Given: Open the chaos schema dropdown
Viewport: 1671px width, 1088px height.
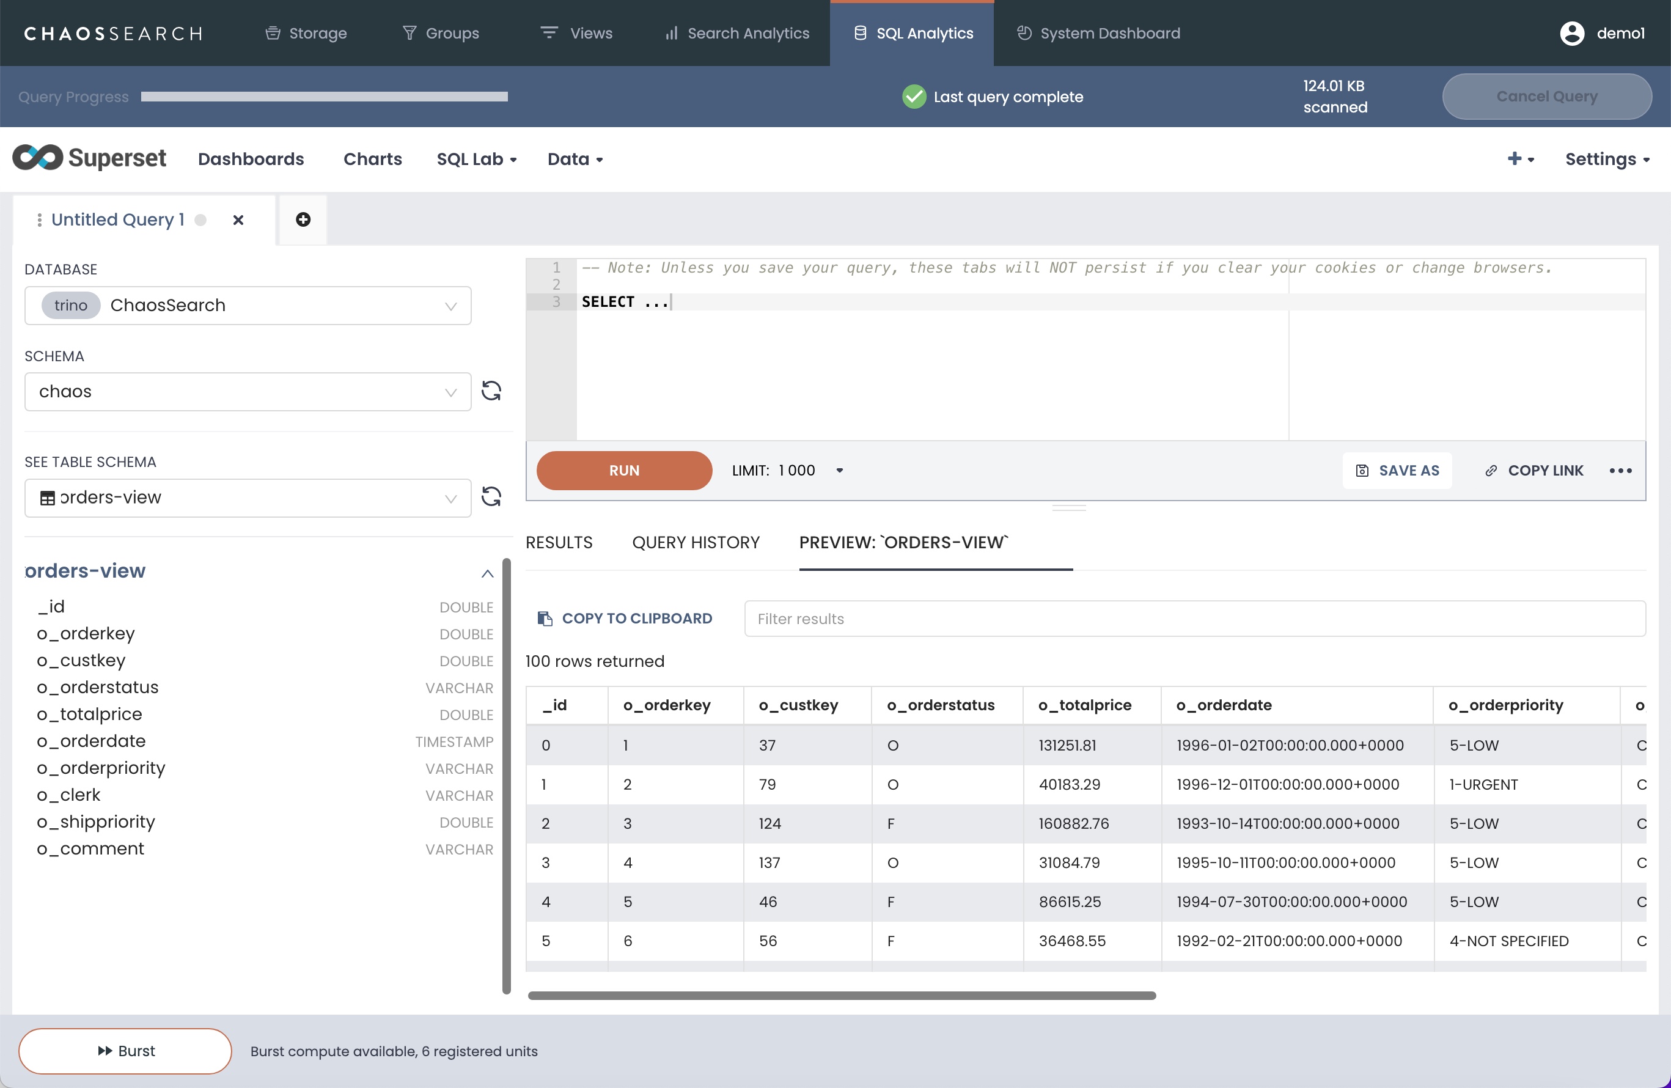Looking at the screenshot, I should pos(247,392).
